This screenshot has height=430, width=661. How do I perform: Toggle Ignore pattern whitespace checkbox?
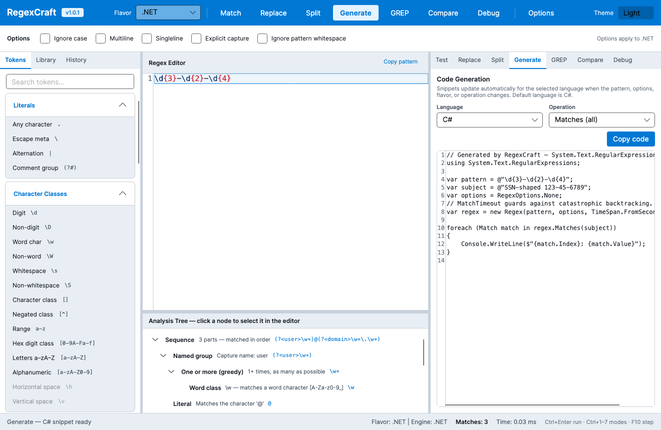click(262, 38)
